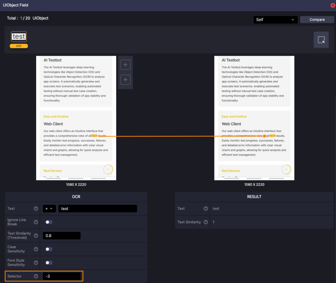Show help for Text Similarity (Threshold)
336x283 pixels.
36,235
